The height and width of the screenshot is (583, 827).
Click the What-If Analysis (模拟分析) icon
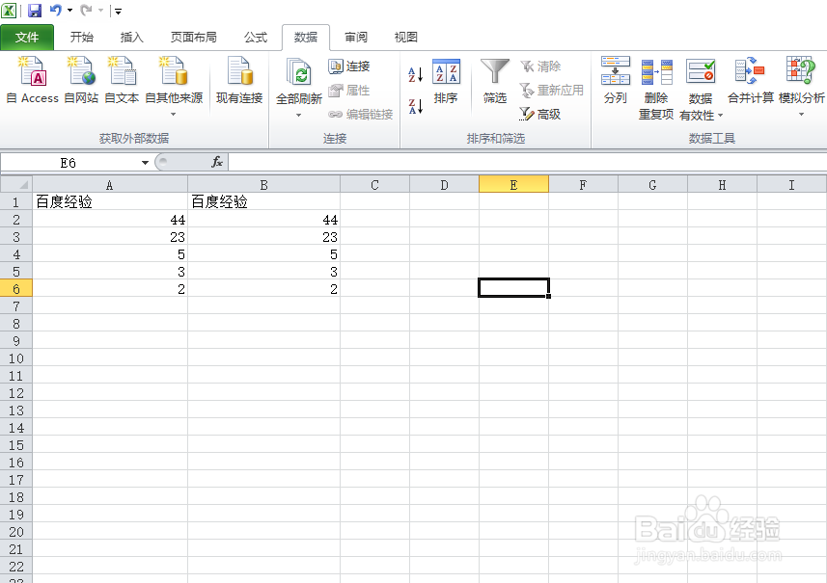tap(801, 70)
